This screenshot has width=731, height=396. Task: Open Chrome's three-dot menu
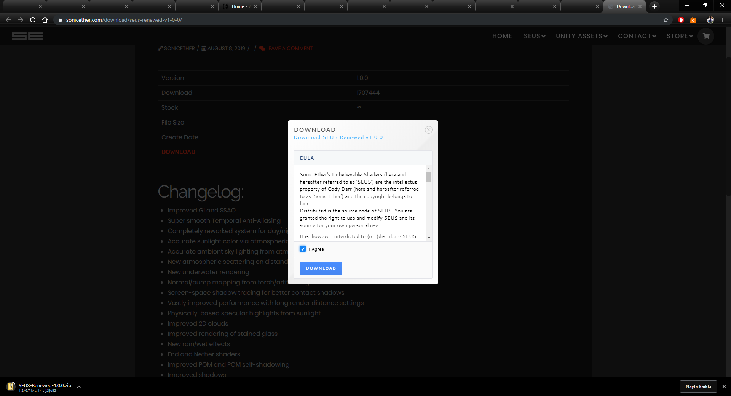pyautogui.click(x=723, y=20)
